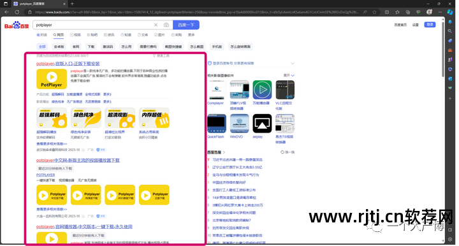Viewport: 459px width, 246px height.
Task: Click the Baidu logo
Action: (17, 25)
